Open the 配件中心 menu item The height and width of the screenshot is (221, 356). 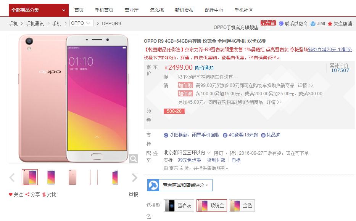[x=214, y=10]
